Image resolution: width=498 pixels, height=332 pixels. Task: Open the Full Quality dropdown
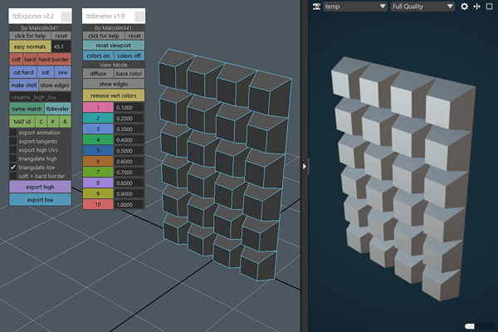click(x=422, y=6)
